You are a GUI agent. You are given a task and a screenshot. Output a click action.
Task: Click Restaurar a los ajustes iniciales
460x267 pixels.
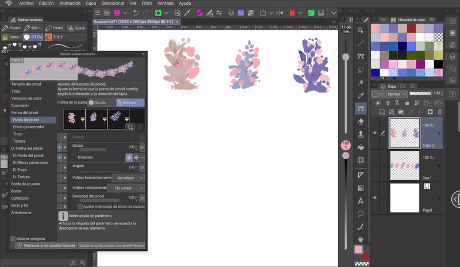point(46,245)
